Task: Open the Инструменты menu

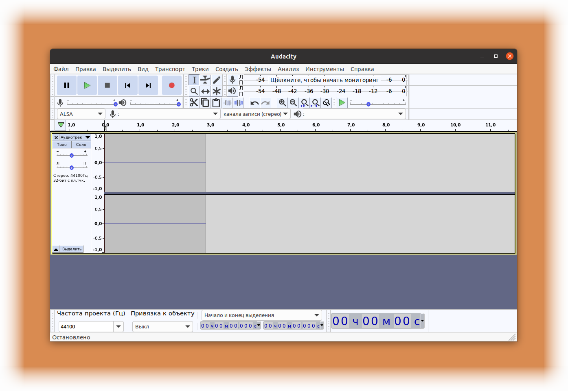Action: [x=325, y=69]
